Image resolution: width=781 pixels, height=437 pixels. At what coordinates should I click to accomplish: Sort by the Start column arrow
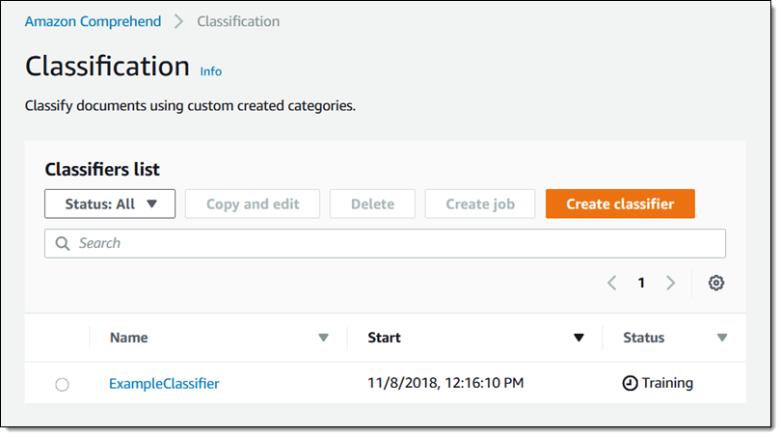coord(579,338)
